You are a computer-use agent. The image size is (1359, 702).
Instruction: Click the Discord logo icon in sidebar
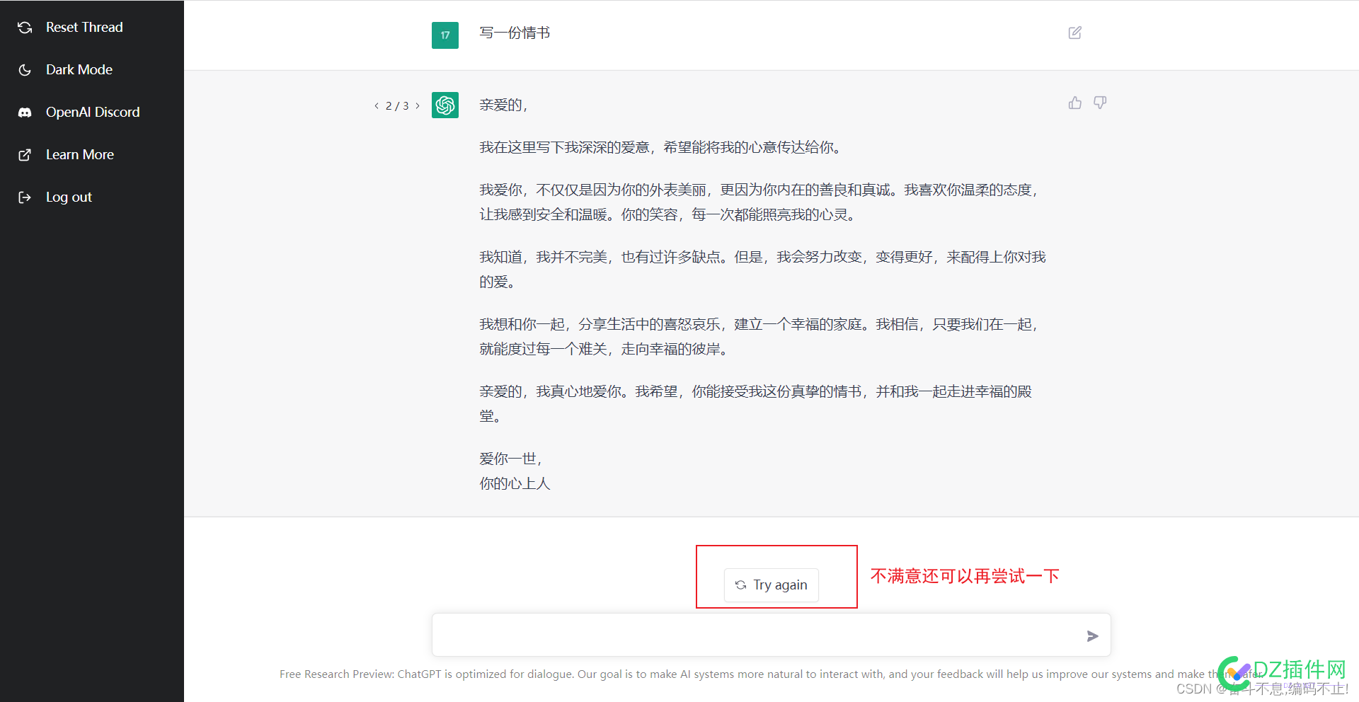tap(25, 113)
